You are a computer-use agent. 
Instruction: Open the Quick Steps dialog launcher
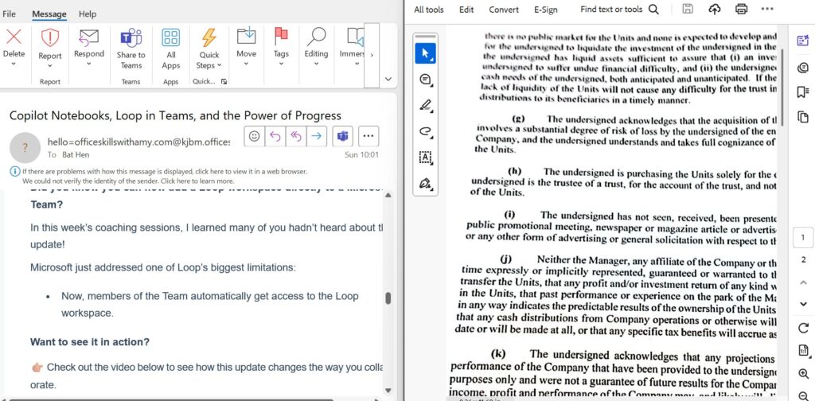[x=224, y=81]
